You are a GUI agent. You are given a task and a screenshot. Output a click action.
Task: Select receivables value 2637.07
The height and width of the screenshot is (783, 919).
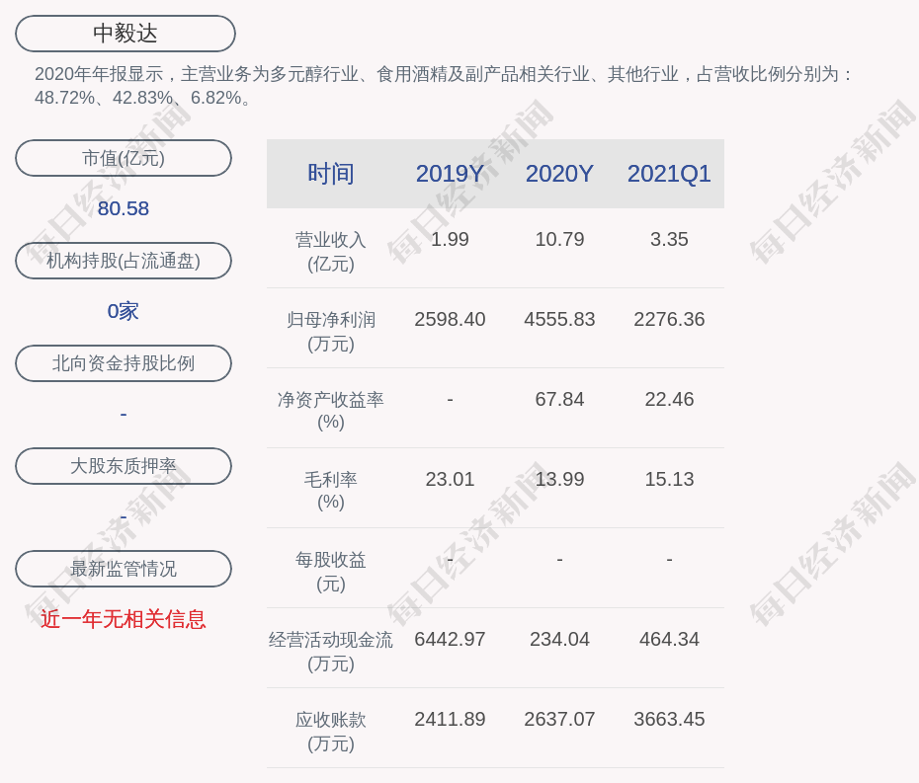pyautogui.click(x=559, y=719)
